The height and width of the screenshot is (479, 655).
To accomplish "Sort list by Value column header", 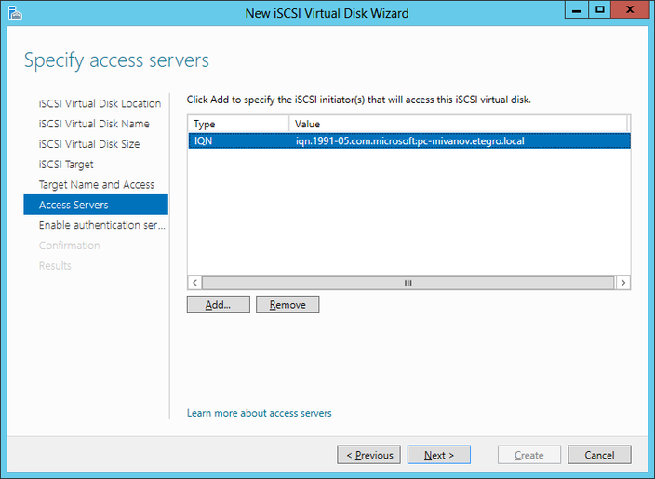I will 458,124.
